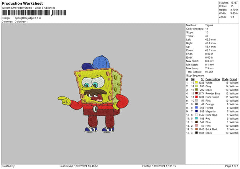The image size is (240, 169).
Task: Click the light grey swatch in stop 6
Action: click(x=196, y=100)
